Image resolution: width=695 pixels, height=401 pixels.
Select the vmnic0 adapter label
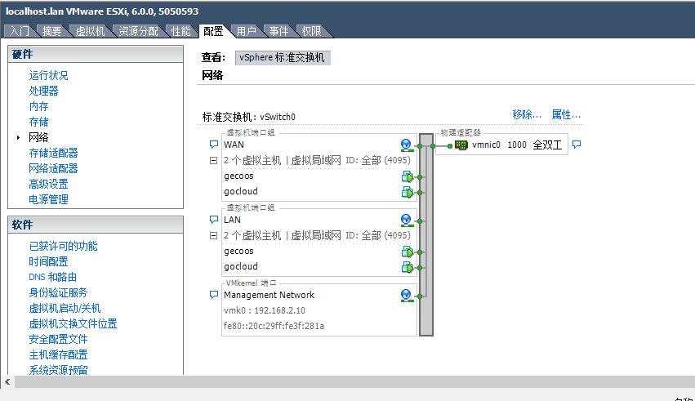point(486,145)
